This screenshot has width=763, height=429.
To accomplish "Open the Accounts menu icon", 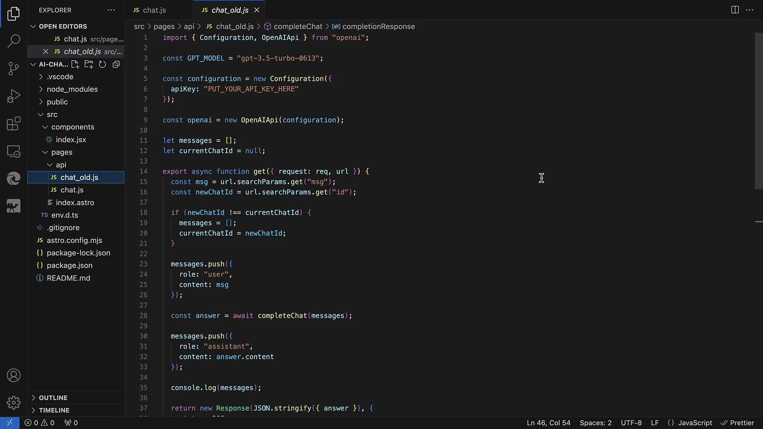I will (x=14, y=375).
